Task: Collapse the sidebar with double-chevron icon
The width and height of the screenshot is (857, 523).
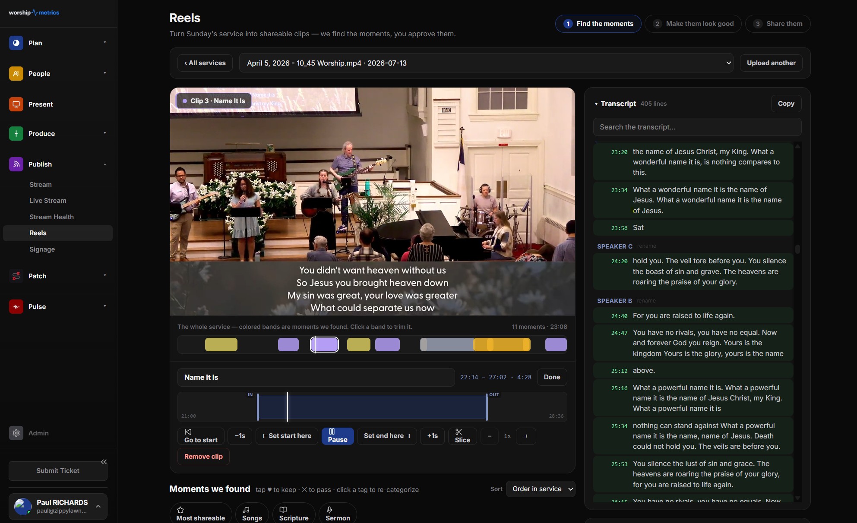Action: [104, 462]
